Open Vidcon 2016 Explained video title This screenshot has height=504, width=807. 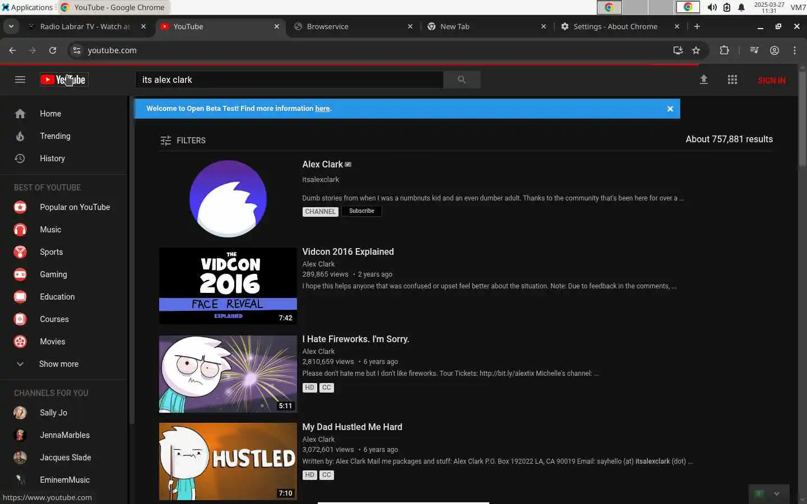click(x=348, y=252)
